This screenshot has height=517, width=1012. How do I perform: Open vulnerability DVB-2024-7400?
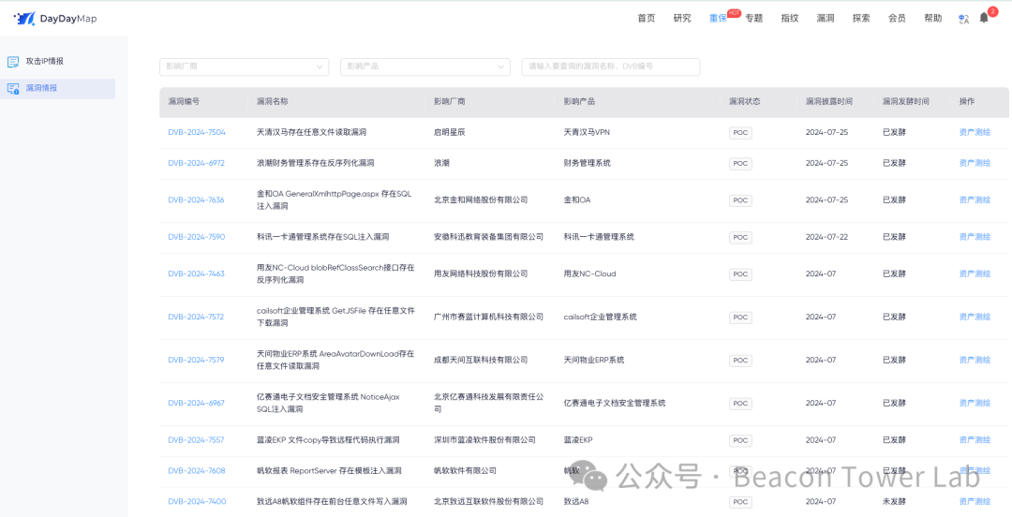pyautogui.click(x=197, y=501)
